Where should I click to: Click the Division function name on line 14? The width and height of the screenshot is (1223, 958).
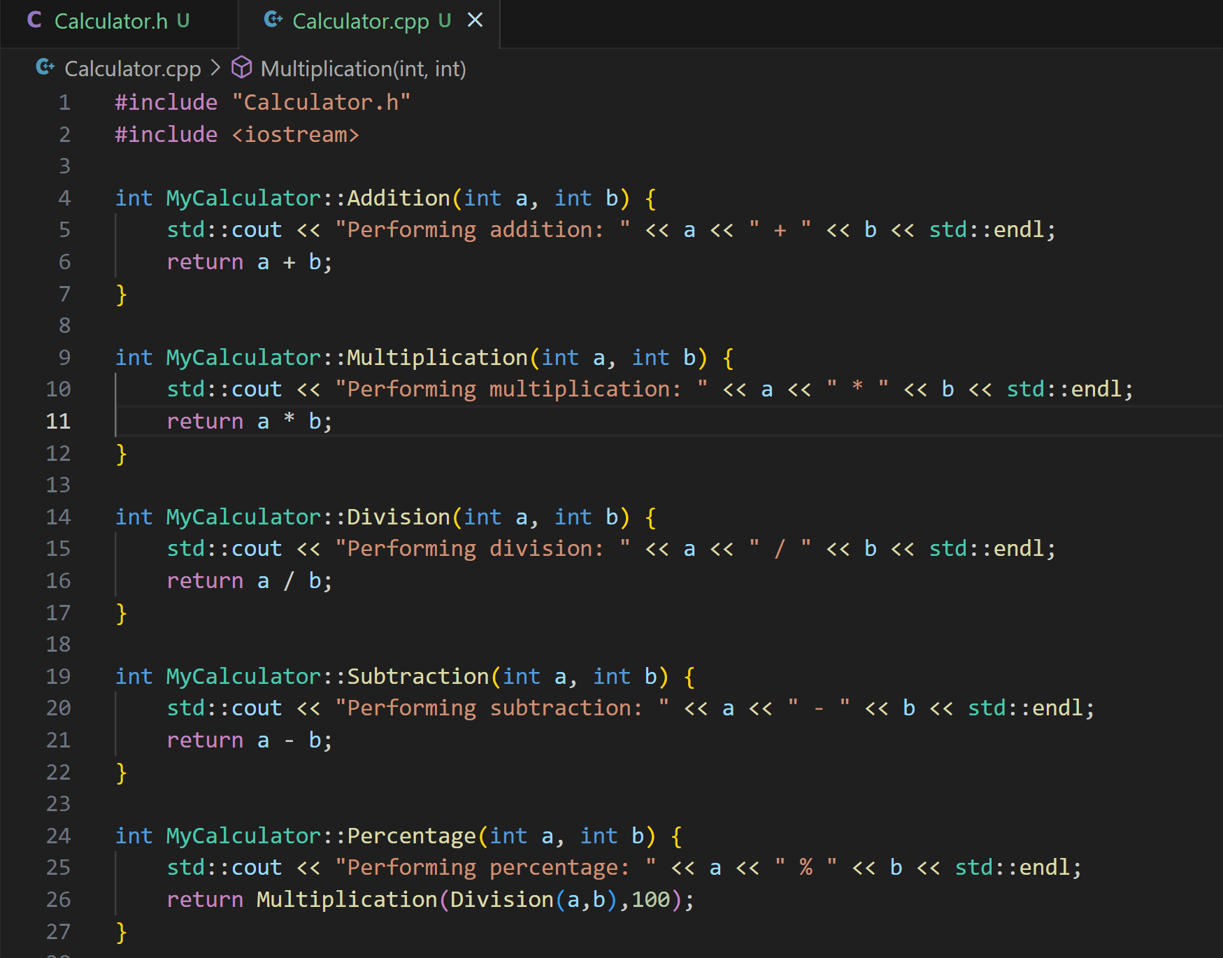[398, 517]
